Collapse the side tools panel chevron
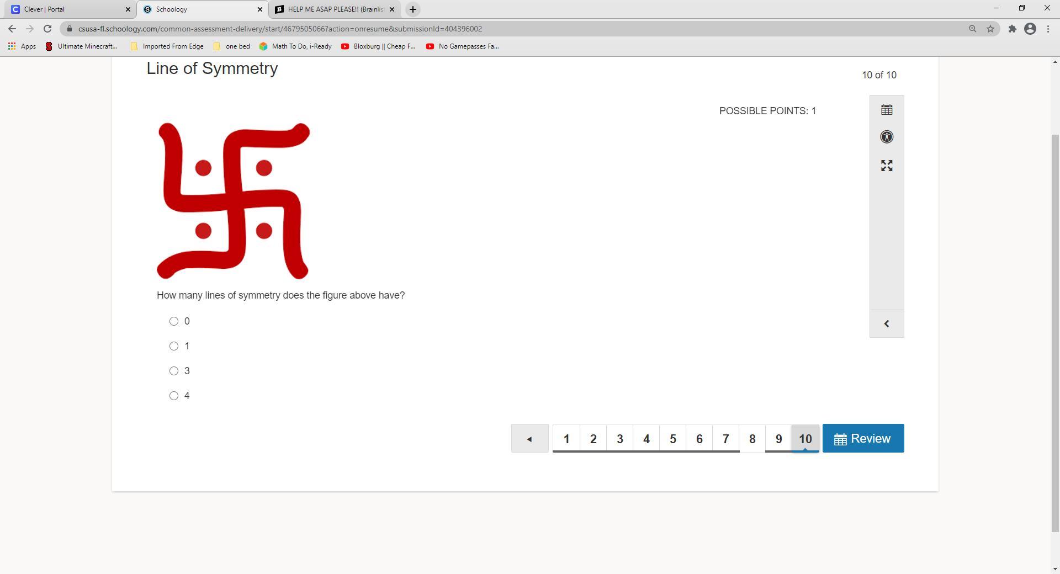Screen dimensions: 1060x574 click(887, 324)
